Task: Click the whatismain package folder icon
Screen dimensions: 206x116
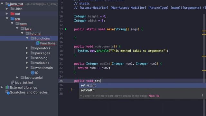Action: pyautogui.click(x=33, y=68)
